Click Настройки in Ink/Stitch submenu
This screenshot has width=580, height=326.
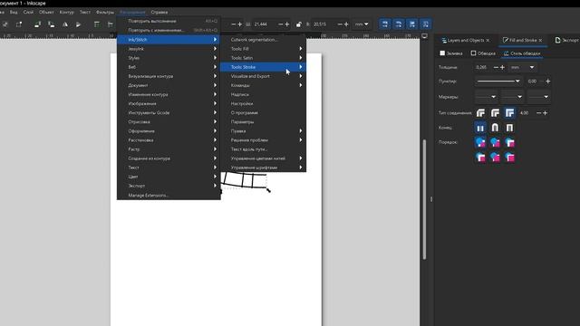coord(263,104)
